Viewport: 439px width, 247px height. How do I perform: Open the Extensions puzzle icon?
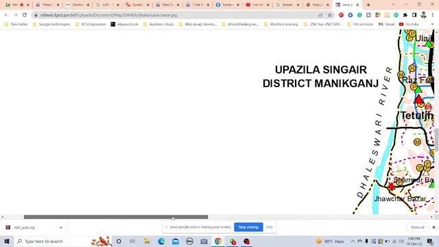[405, 15]
